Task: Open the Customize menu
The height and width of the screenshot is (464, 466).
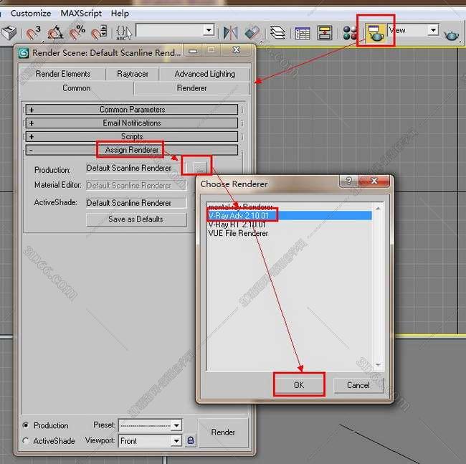Action: 31,14
